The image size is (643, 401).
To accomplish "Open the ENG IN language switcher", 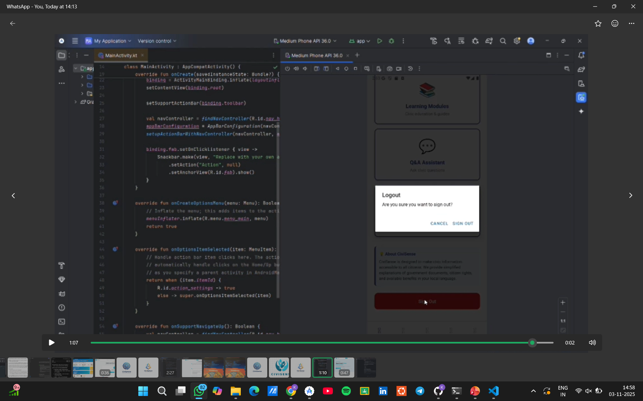I will 563,391.
